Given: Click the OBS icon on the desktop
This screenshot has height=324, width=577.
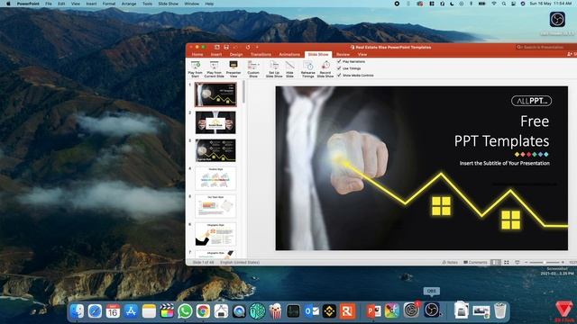Looking at the screenshot, I should [557, 20].
